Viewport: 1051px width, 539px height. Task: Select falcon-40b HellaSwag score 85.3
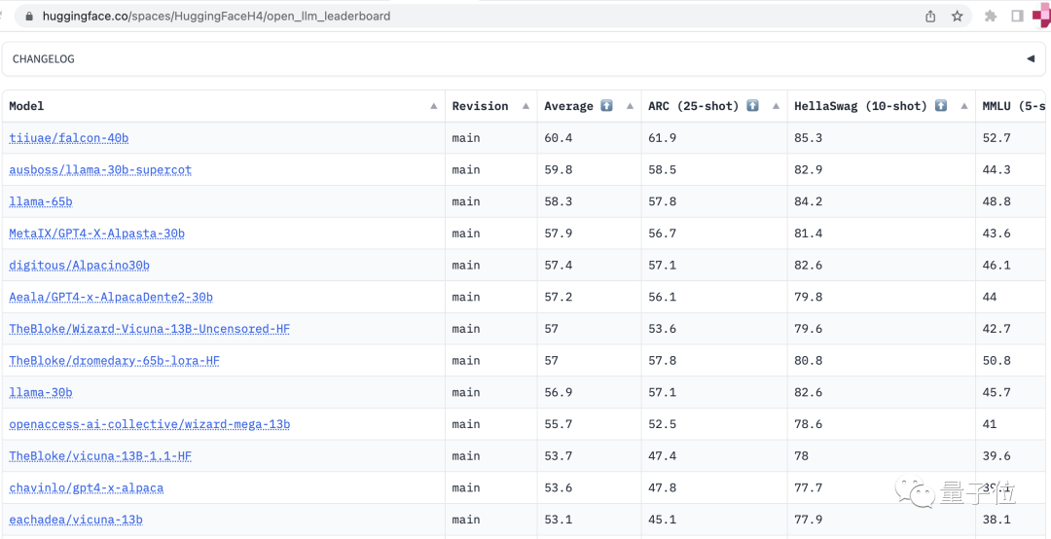[809, 138]
